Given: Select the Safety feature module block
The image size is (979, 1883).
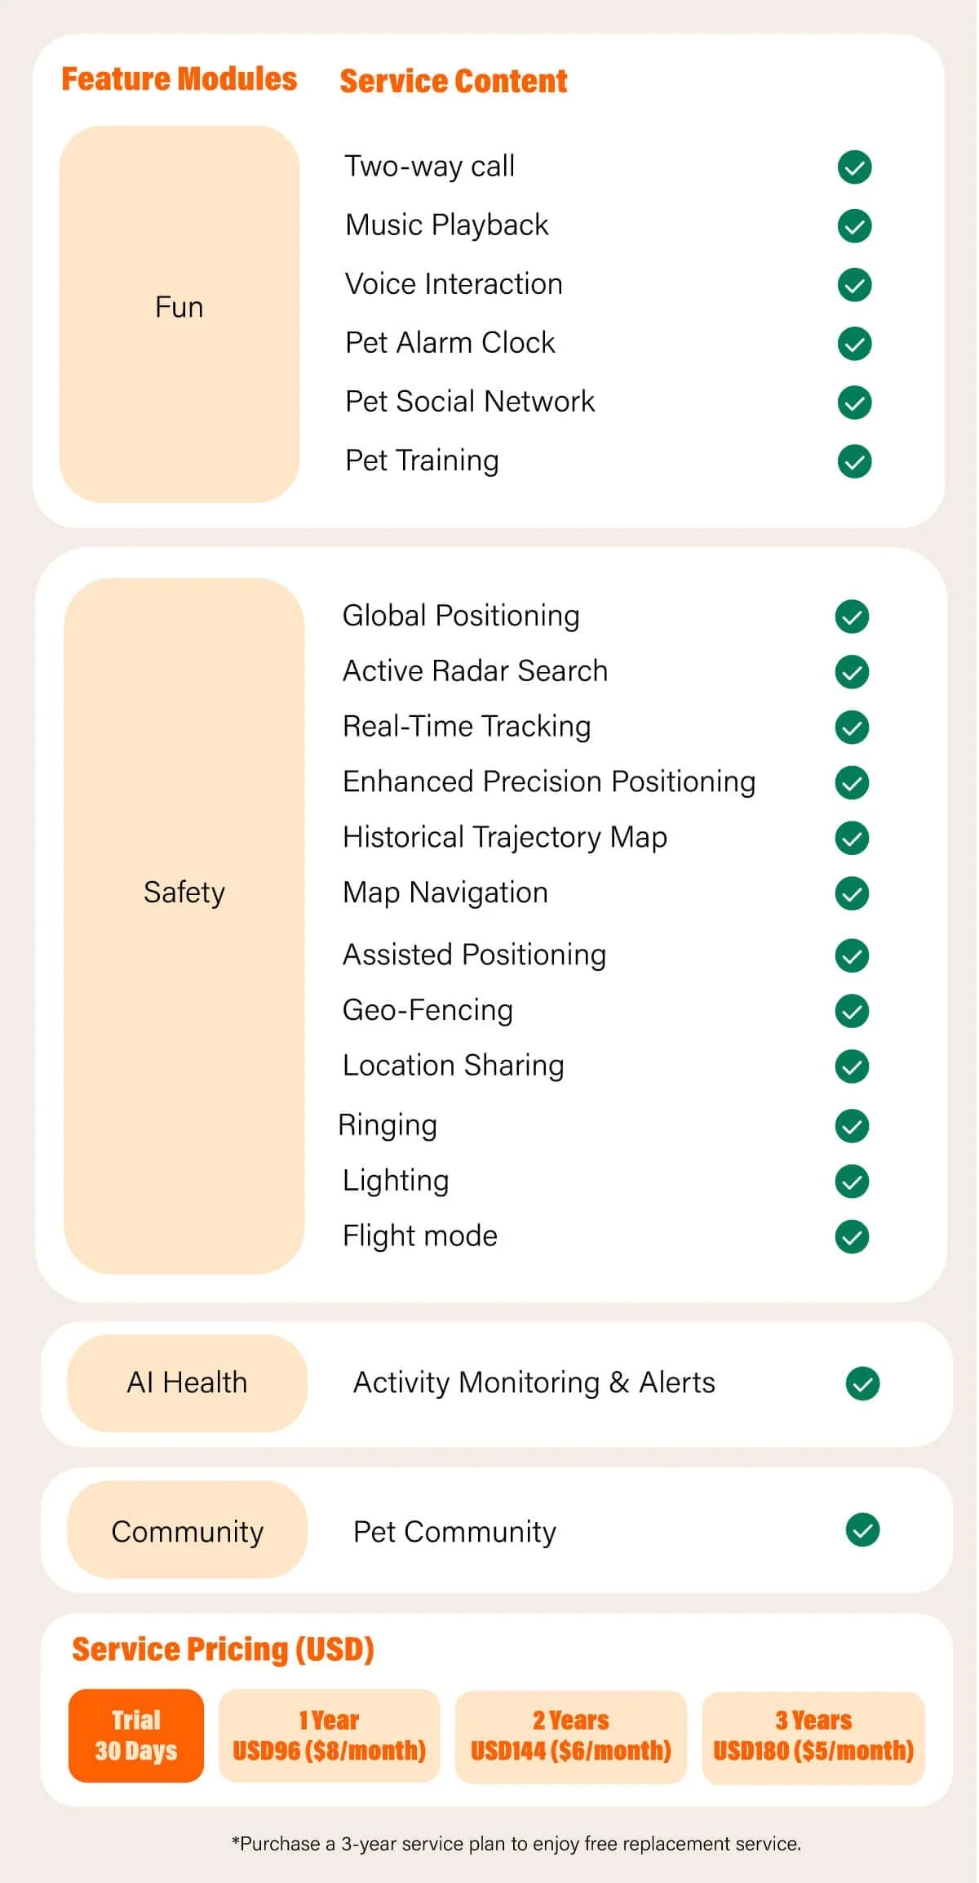Looking at the screenshot, I should click(184, 925).
